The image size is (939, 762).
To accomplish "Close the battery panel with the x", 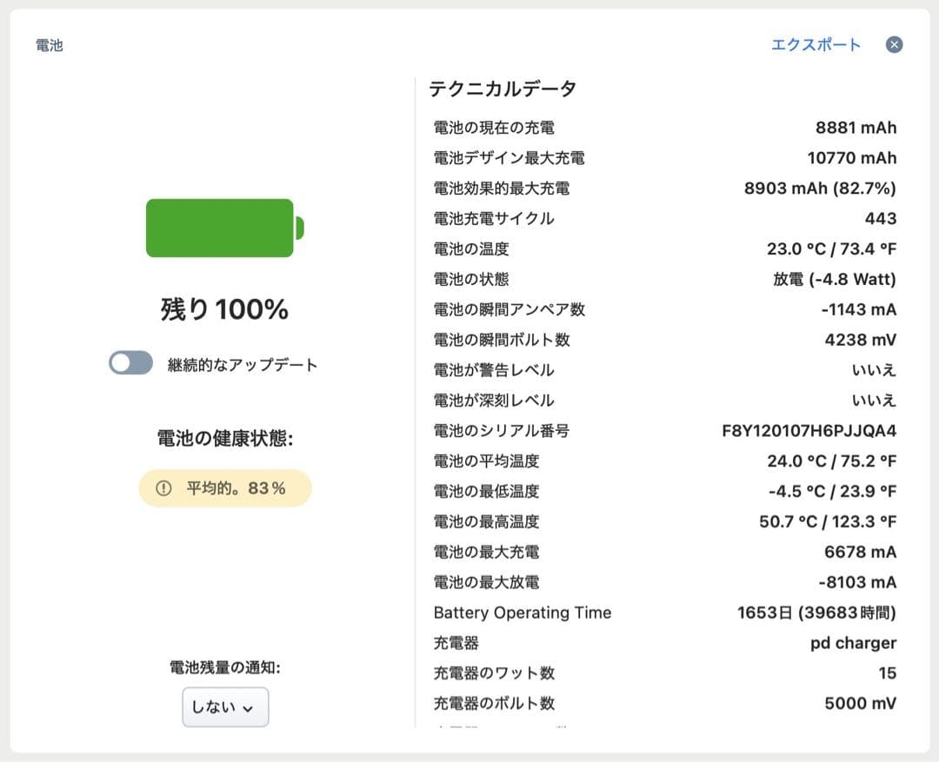I will tap(894, 43).
